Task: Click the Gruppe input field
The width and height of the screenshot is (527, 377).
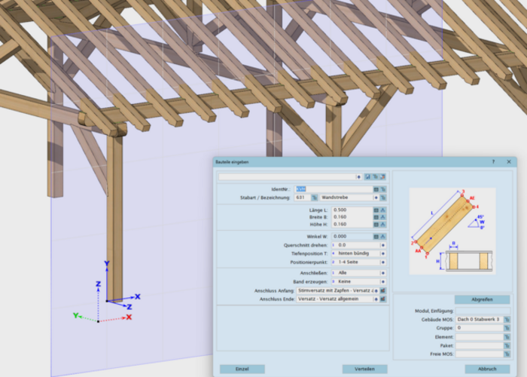Action: pos(480,328)
